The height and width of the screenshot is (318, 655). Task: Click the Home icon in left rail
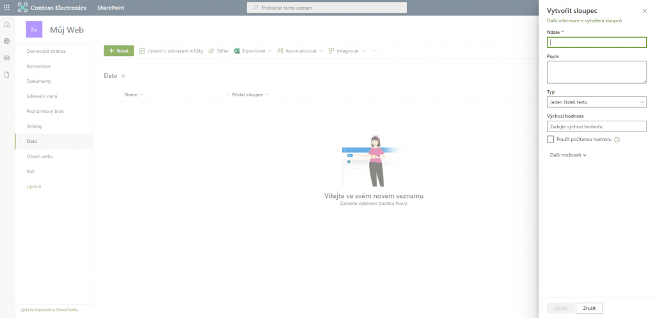point(7,24)
